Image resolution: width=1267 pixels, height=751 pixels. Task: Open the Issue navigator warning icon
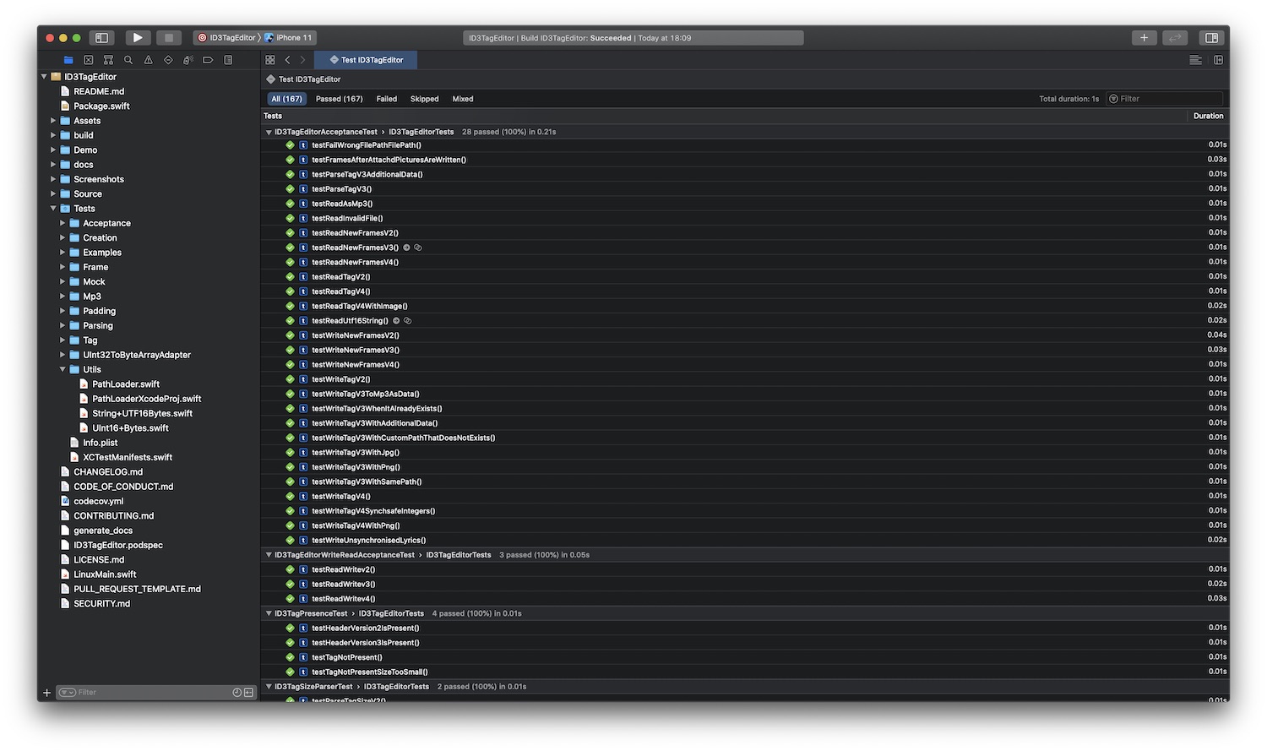pyautogui.click(x=149, y=60)
